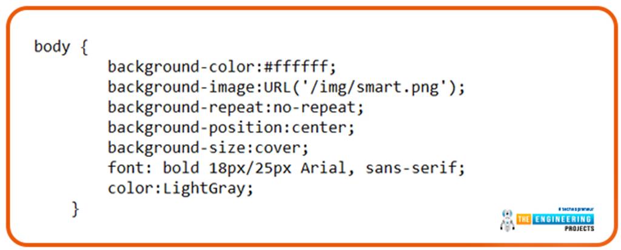Click the #techeapreneur tagline above logo
This screenshot has width=621, height=250.
[576, 209]
